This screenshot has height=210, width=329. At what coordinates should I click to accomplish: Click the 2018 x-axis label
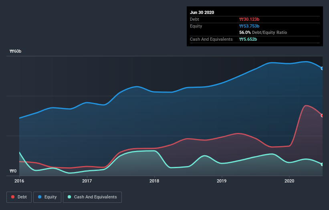pos(154,181)
